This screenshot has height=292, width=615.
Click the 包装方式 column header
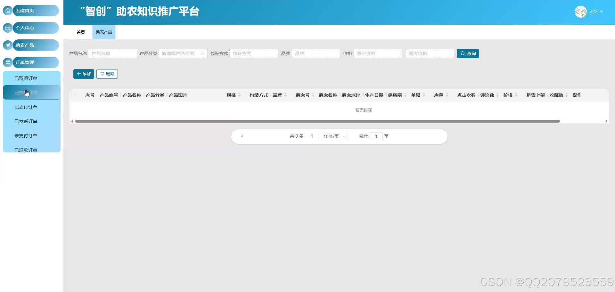tap(259, 95)
